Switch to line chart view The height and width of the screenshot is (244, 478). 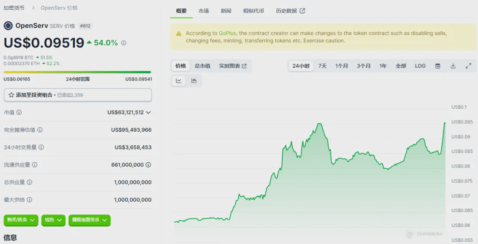pyautogui.click(x=179, y=81)
